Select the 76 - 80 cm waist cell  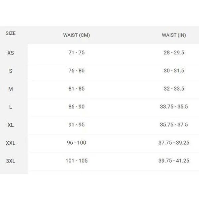click(x=77, y=71)
